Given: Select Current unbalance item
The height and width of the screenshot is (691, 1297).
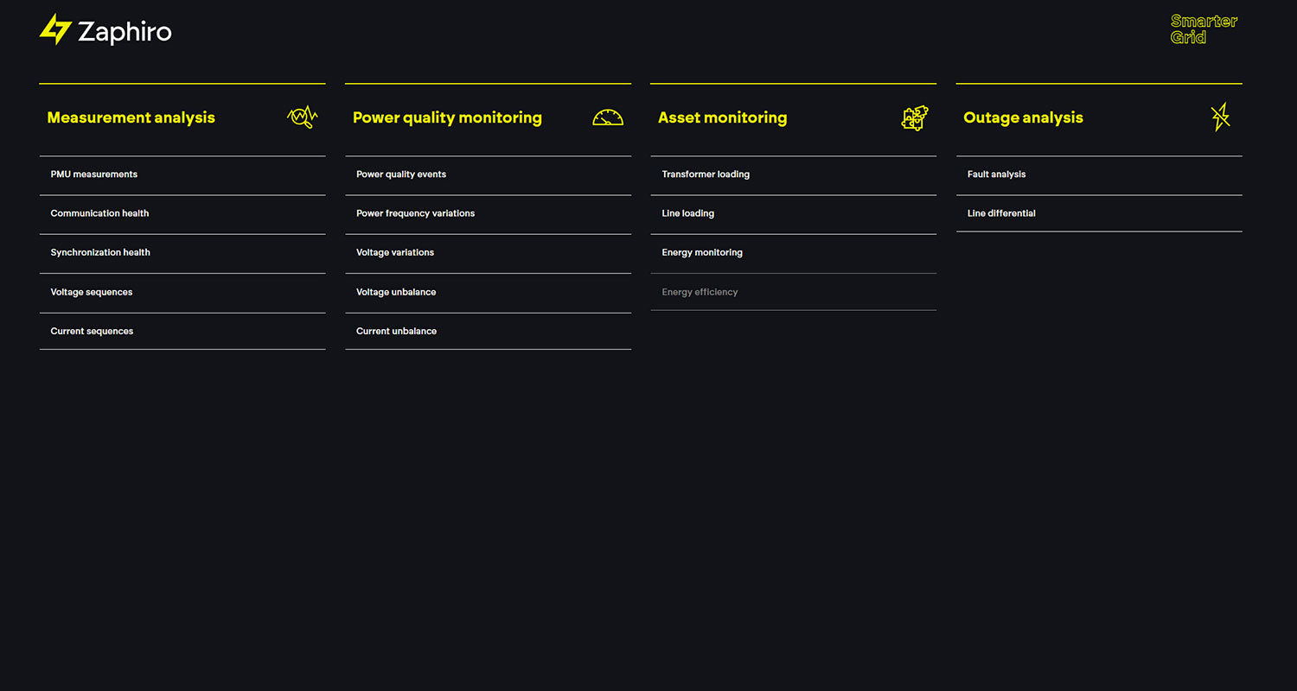Looking at the screenshot, I should (396, 332).
